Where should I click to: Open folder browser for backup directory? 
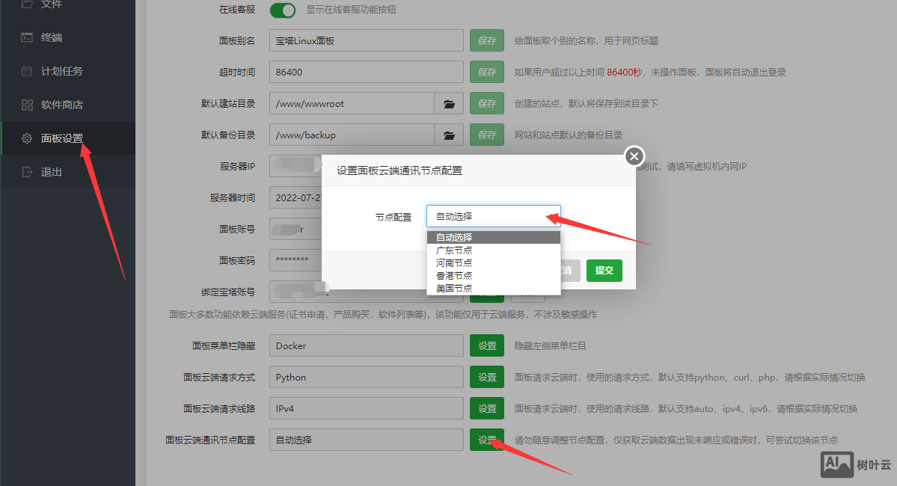(x=448, y=135)
